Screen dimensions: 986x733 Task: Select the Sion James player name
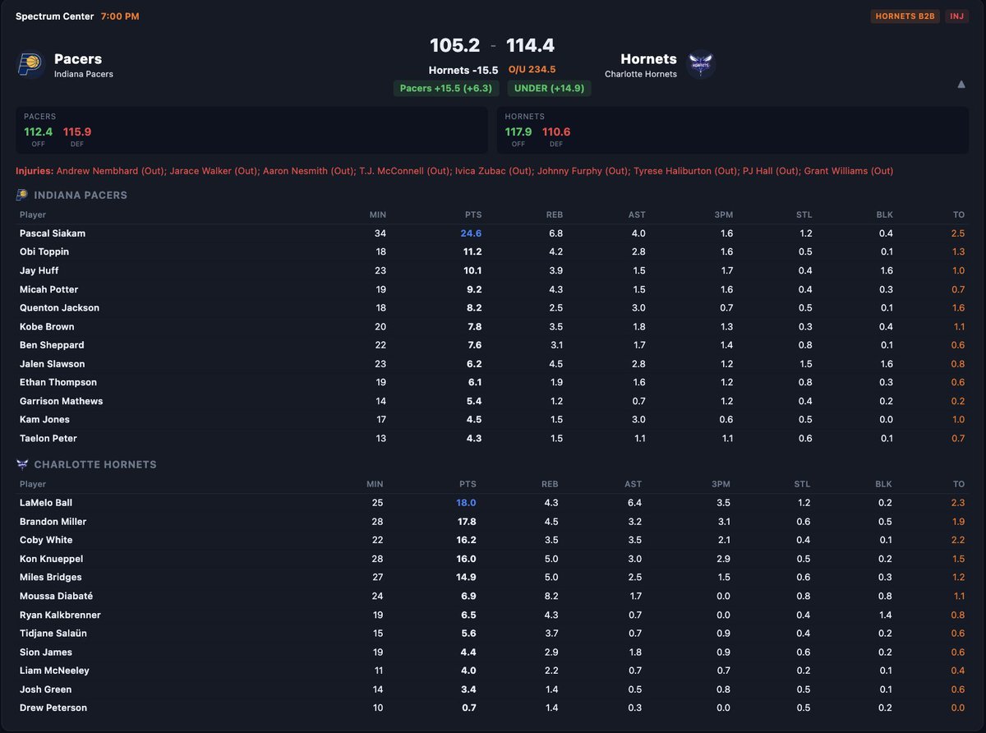point(46,652)
